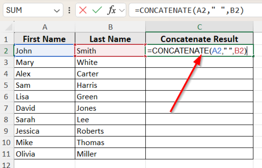Screen dimensions: 262x168
Task: Click the Concatenate Result header cell
Action: point(199,39)
